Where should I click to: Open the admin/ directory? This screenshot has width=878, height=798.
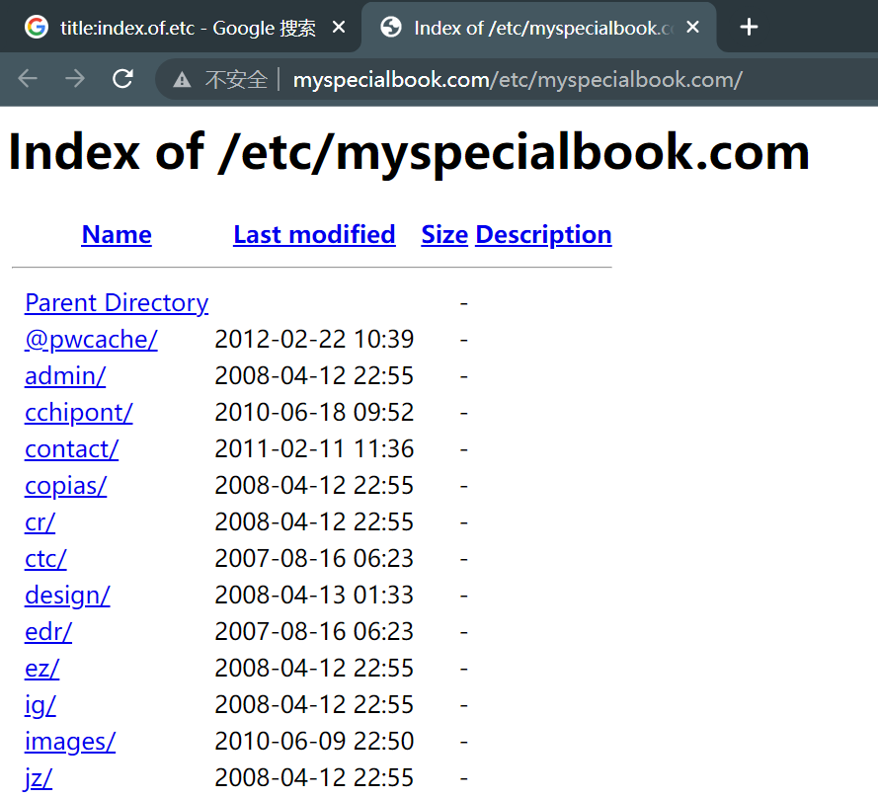tap(65, 376)
